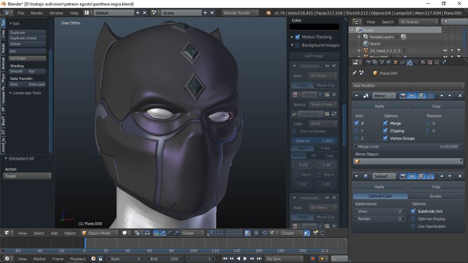Open the 3D viewport Add menu
This screenshot has height=263, width=468.
click(54, 233)
